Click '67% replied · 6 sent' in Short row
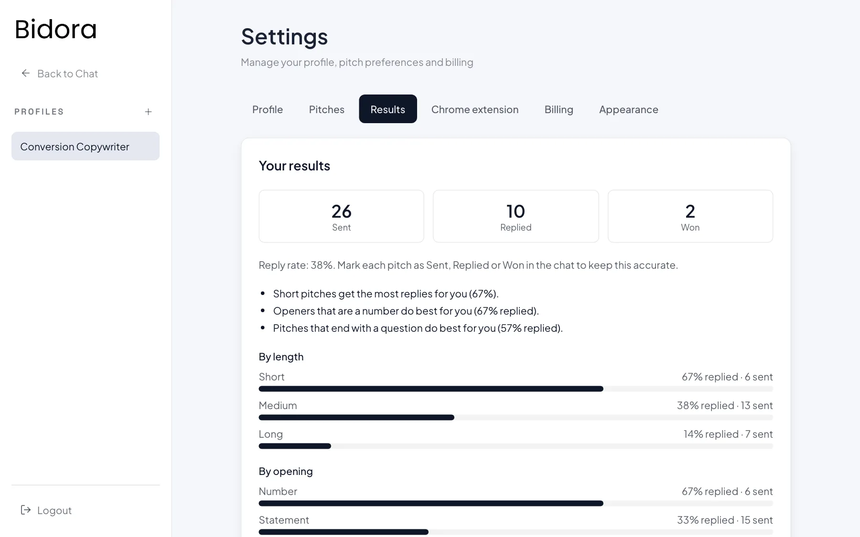The height and width of the screenshot is (537, 860). click(727, 377)
